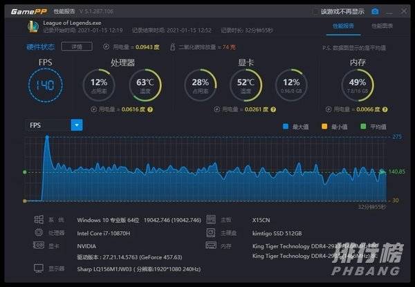Click the first King Tiger Technology DDR4 row
Viewport: 415px width, 287px height.
315,246
